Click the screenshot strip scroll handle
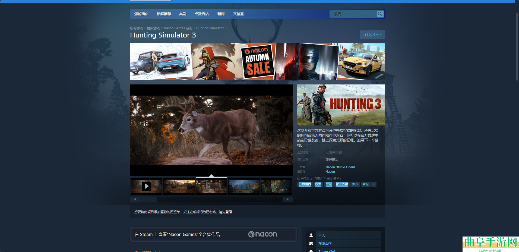The width and height of the screenshot is (519, 252). click(149, 199)
